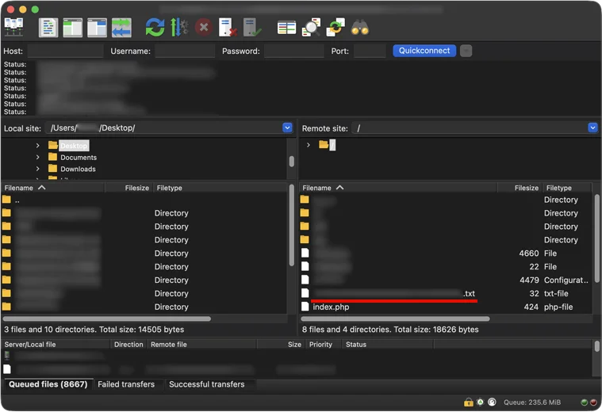Select the Documents folder in local tree
602x412 pixels.
(x=79, y=158)
